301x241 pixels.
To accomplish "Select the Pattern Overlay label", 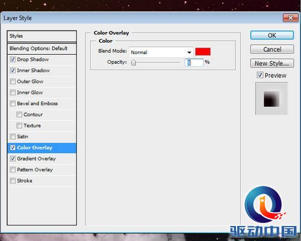I will (35, 169).
